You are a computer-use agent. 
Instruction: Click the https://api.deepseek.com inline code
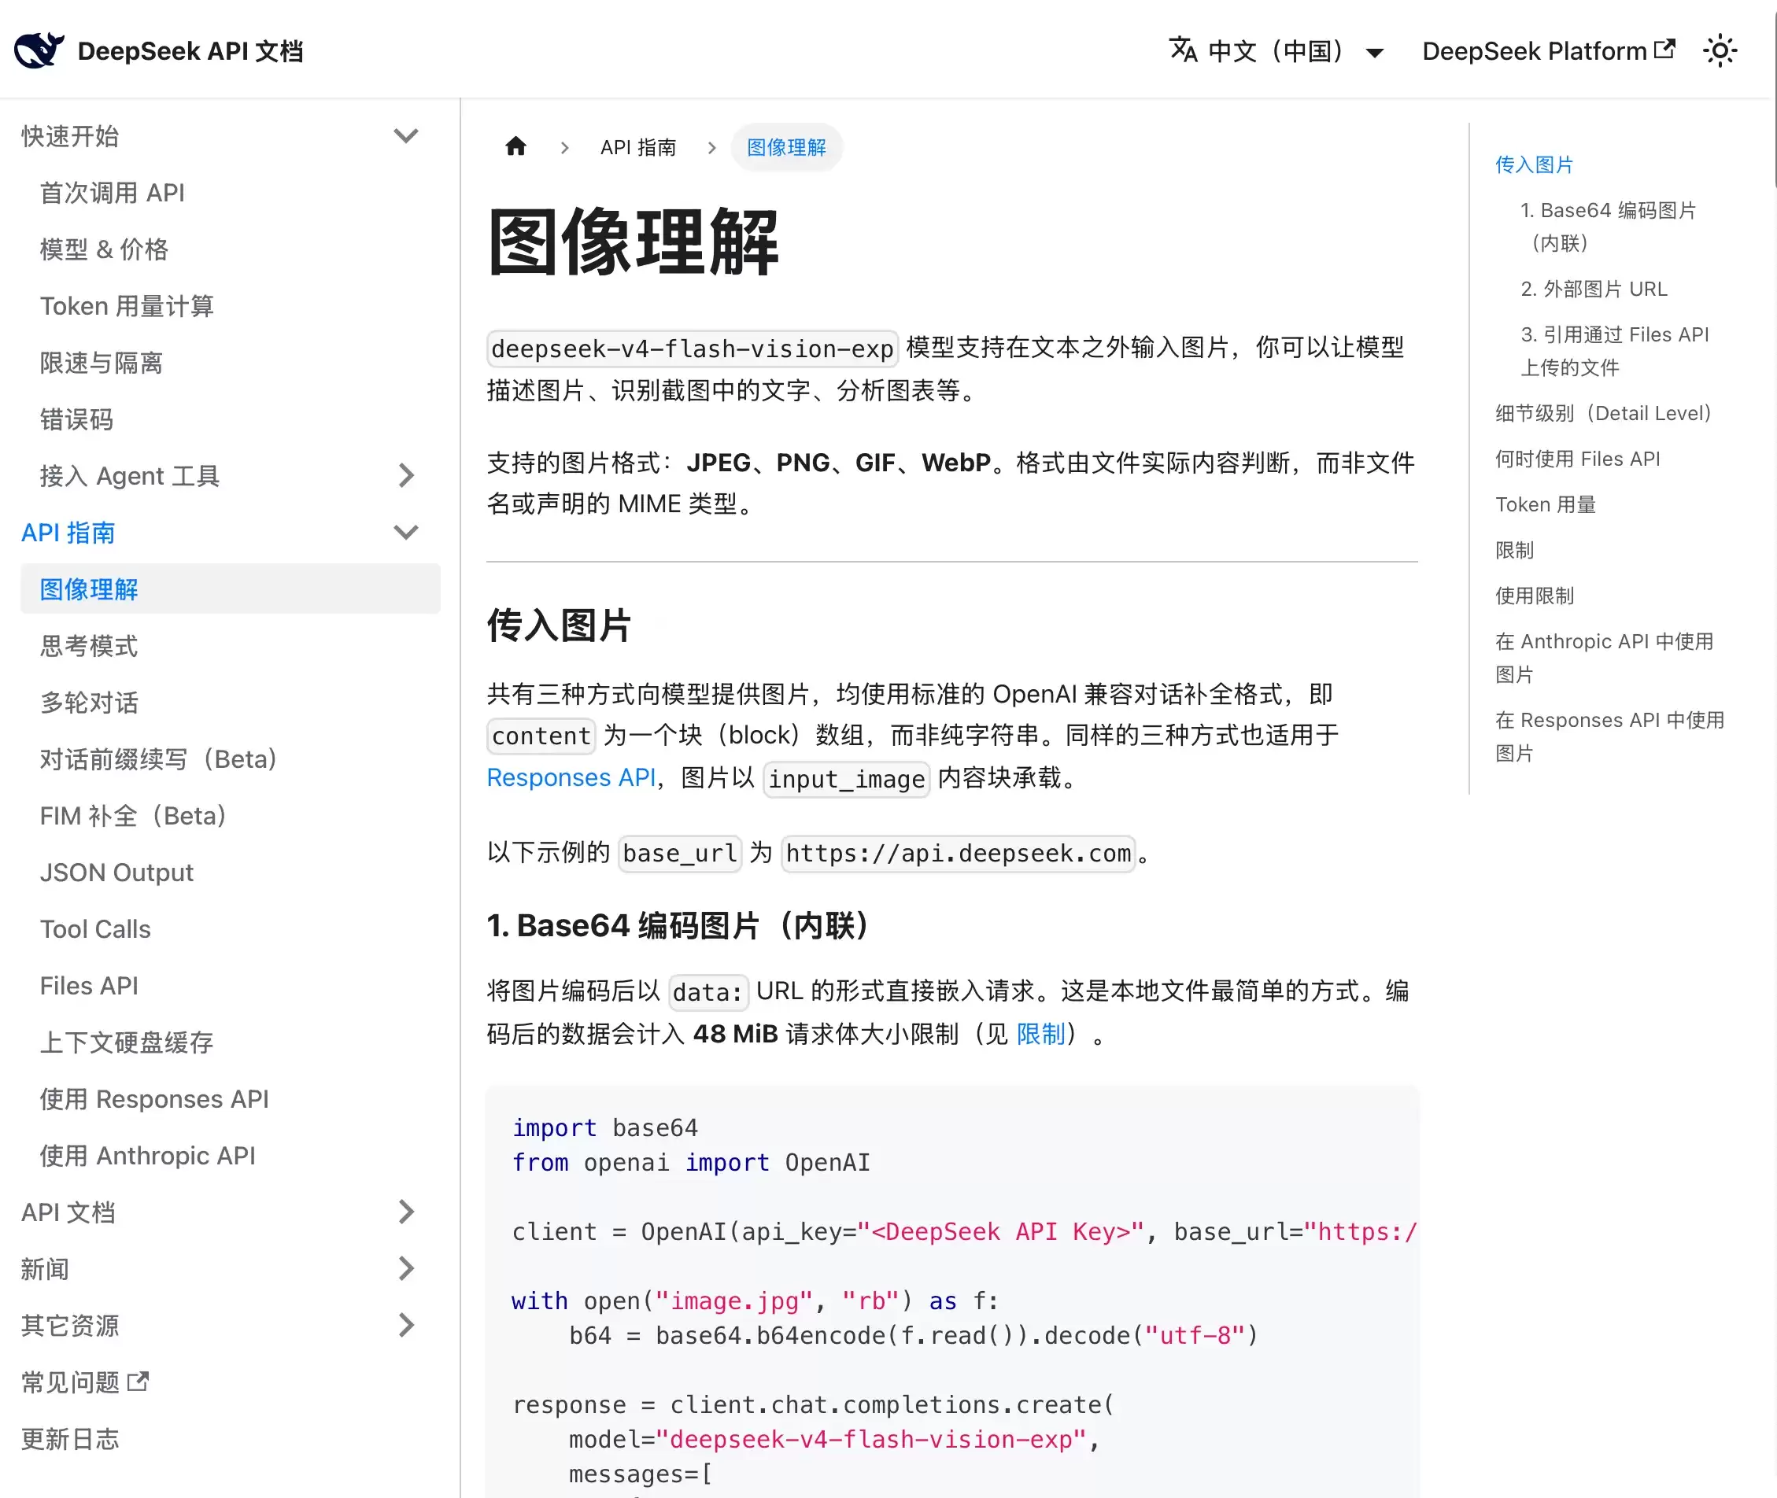tap(959, 853)
